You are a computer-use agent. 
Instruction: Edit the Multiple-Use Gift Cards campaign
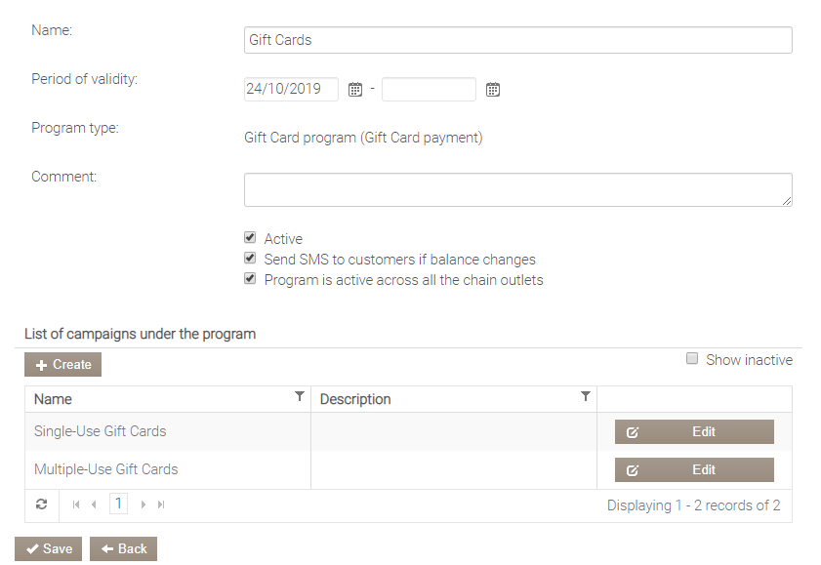click(x=693, y=470)
